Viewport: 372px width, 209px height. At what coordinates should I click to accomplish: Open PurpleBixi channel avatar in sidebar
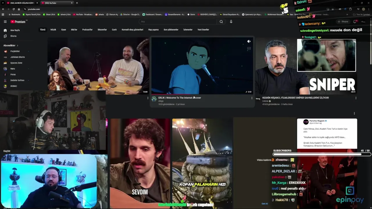[5, 51]
